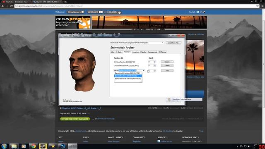
Task: Click the Index link under Files
Action: [86, 142]
